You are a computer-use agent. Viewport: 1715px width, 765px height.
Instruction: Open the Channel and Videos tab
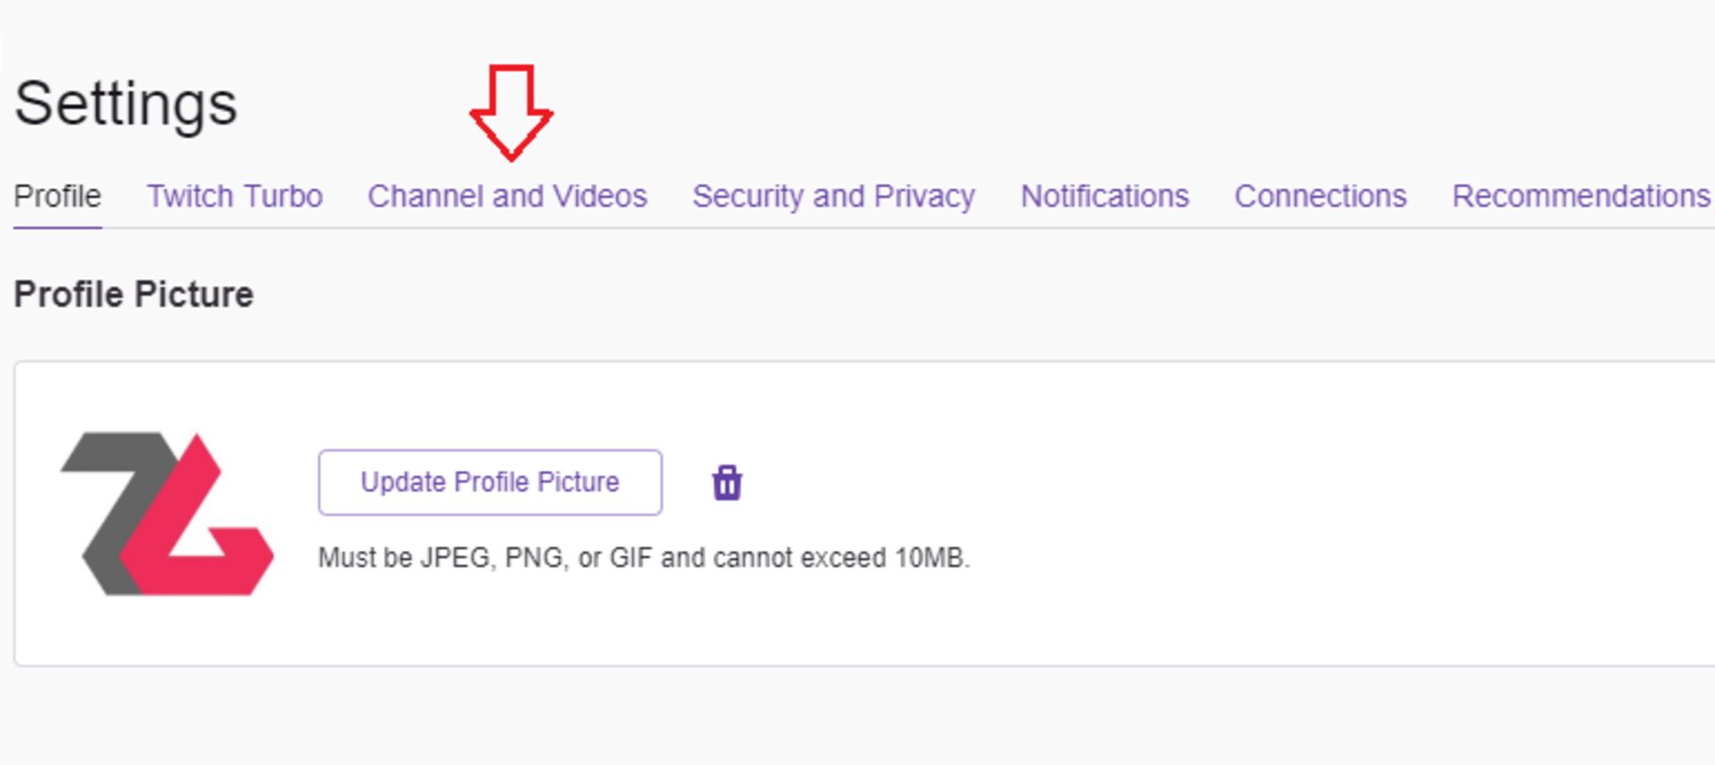[507, 196]
